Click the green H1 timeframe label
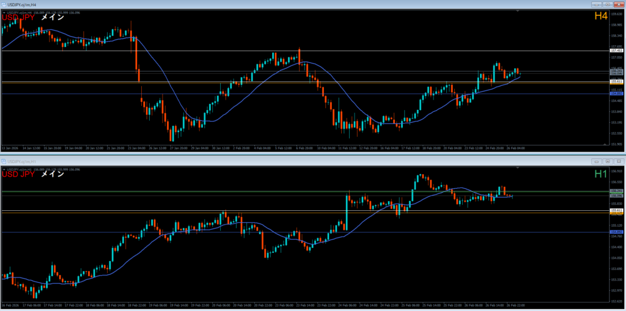The height and width of the screenshot is (311, 626). 601,174
